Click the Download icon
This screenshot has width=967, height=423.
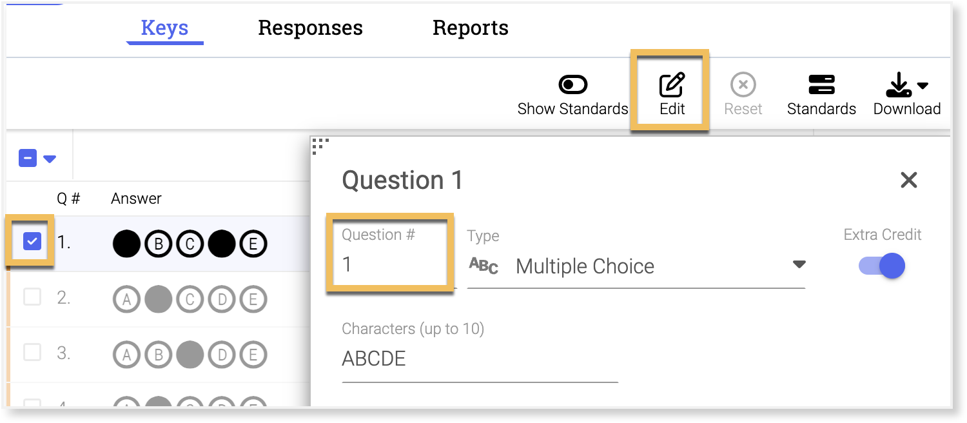click(899, 84)
